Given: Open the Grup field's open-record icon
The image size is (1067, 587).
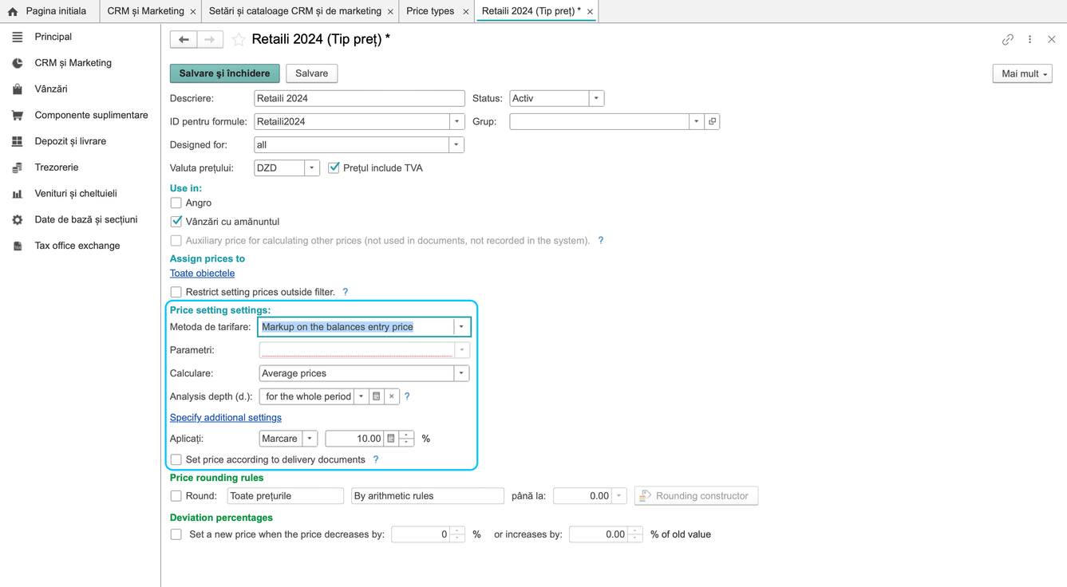Looking at the screenshot, I should click(713, 121).
